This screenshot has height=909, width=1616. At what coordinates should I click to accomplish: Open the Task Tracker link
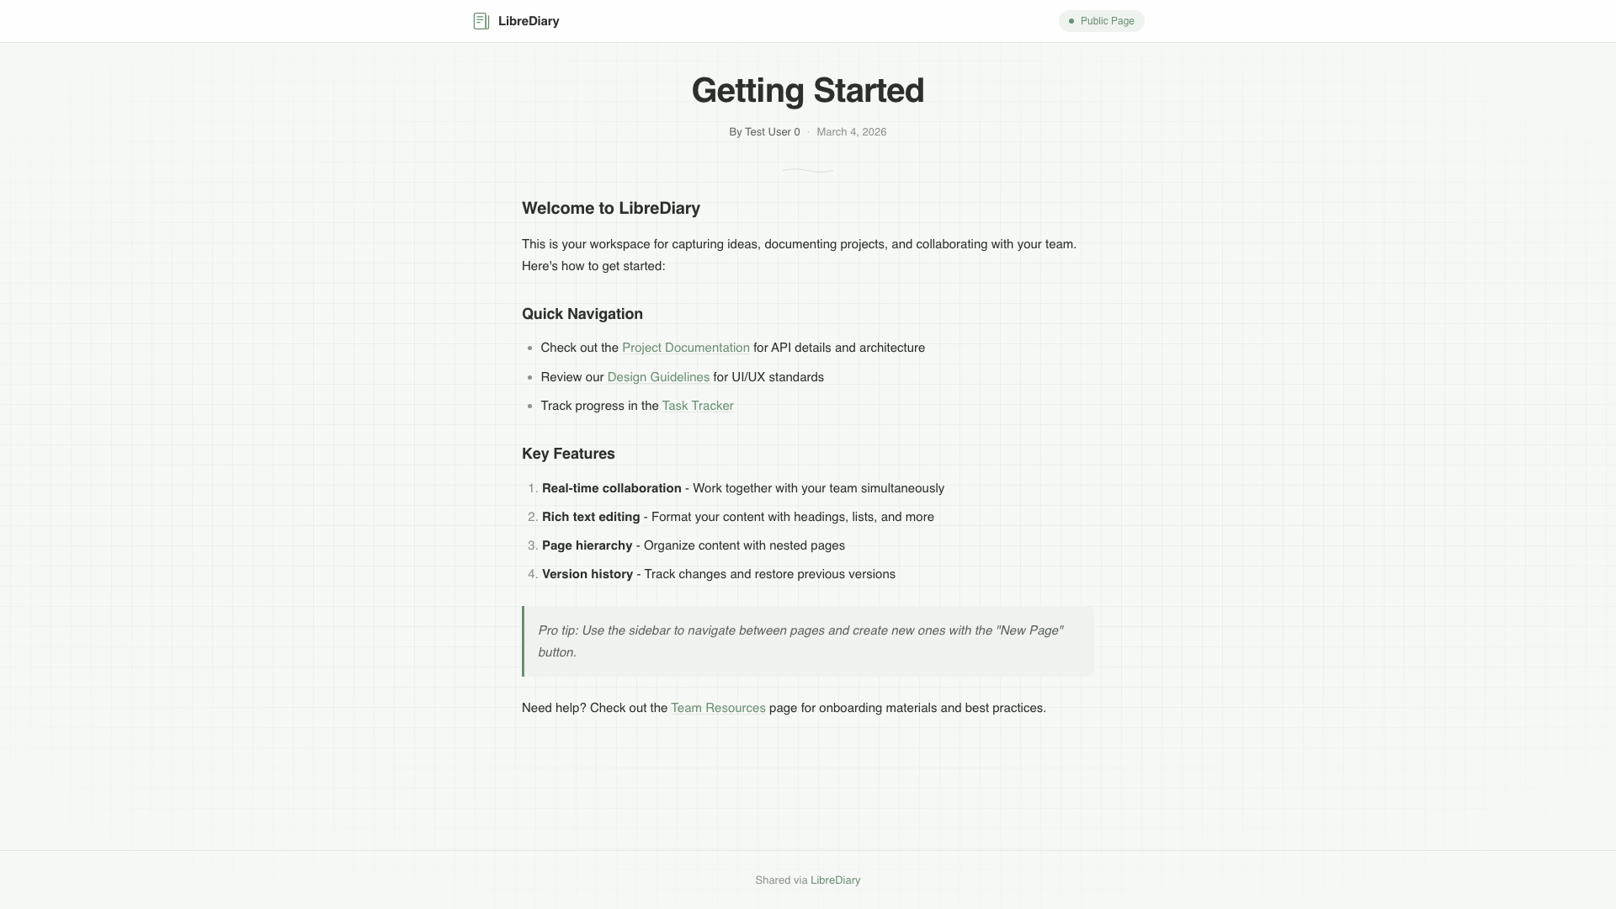[697, 406]
